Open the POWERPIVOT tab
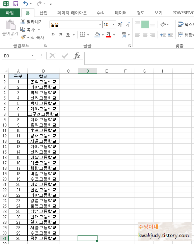Screen dimensions: 194x244 coord(183,13)
